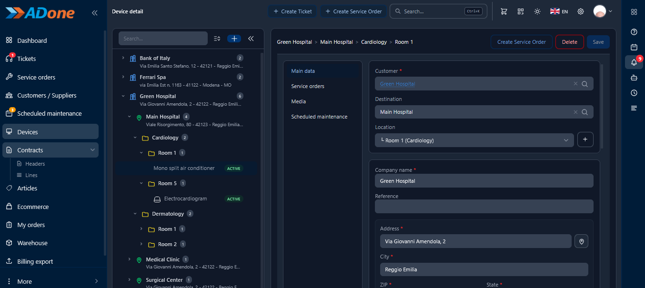This screenshot has height=288, width=645.
Task: Open the shopping cart icon
Action: [504, 11]
